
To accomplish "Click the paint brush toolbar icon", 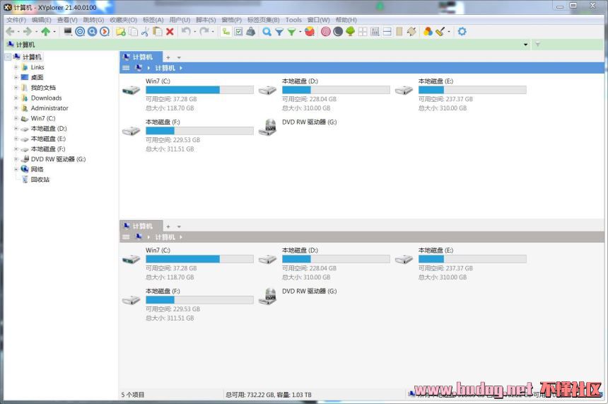I will [x=440, y=31].
